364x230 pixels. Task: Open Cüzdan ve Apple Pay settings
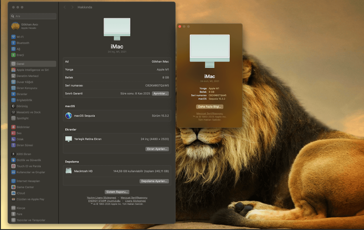point(33,199)
